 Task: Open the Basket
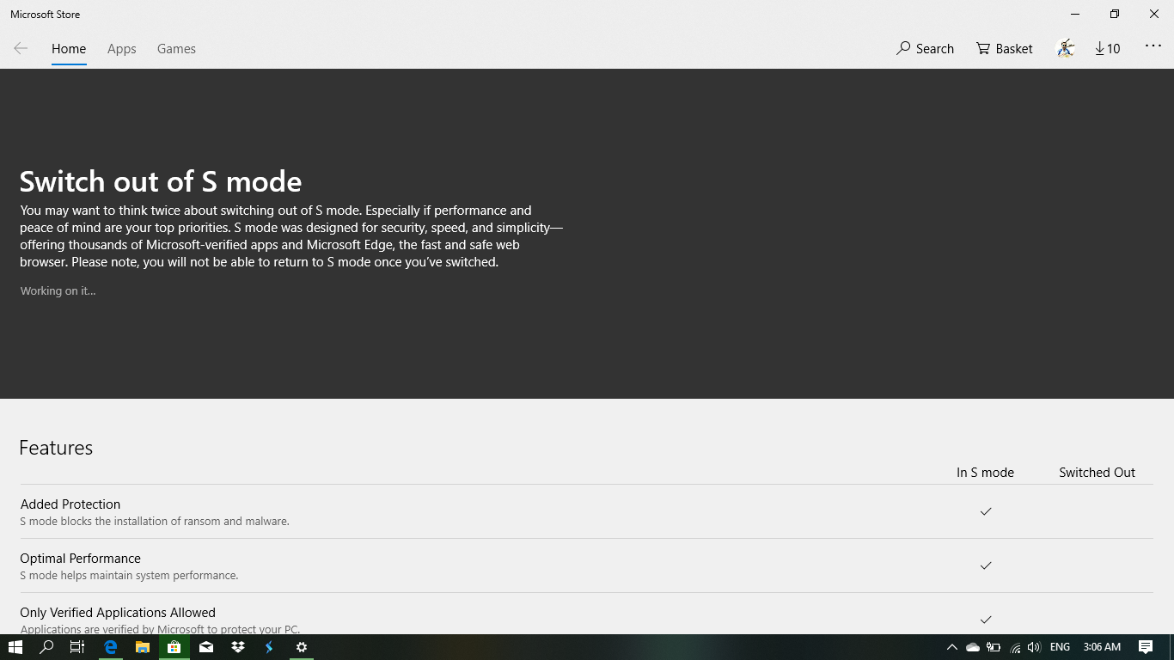pos(1004,49)
